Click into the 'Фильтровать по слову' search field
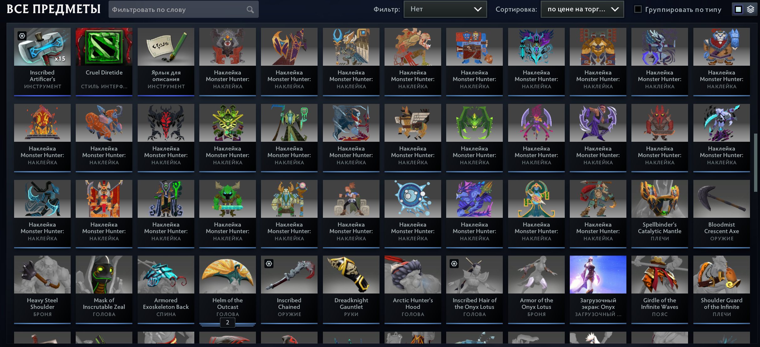 183,9
